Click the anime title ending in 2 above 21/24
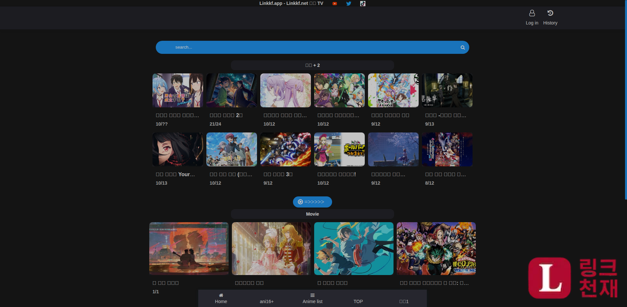The image size is (627, 307). tap(226, 115)
